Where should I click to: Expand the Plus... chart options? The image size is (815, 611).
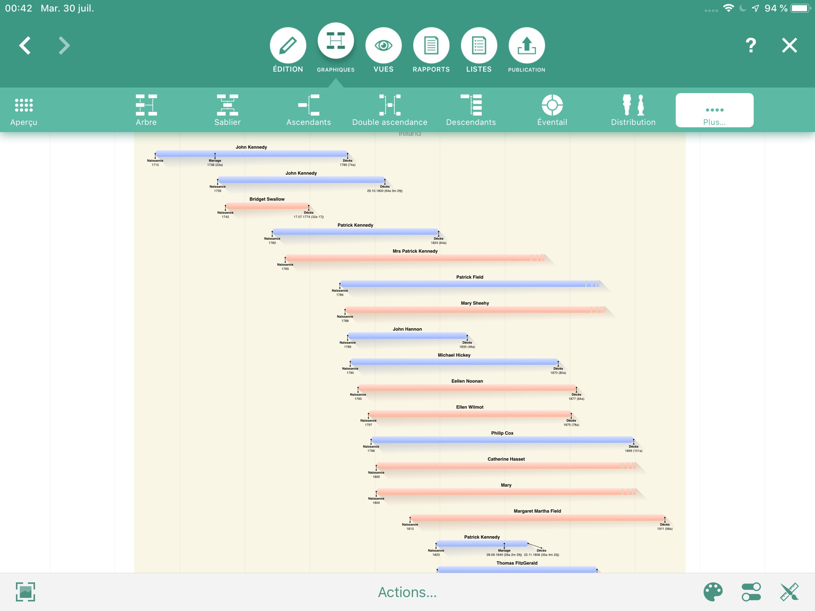pos(714,110)
